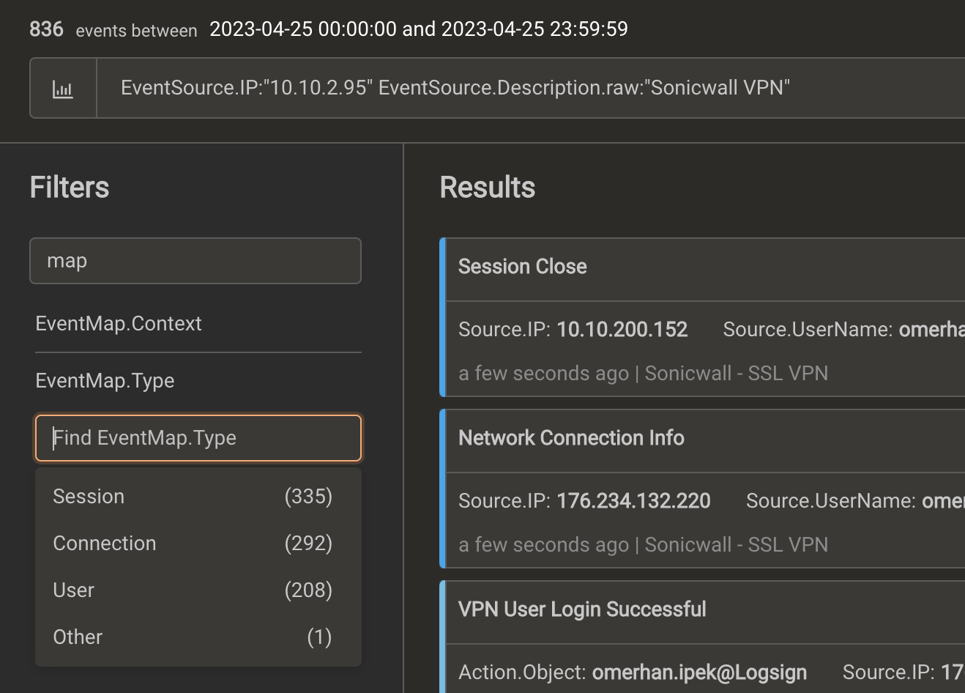Click the event date range text
Screen dimensions: 965x693
pos(419,29)
